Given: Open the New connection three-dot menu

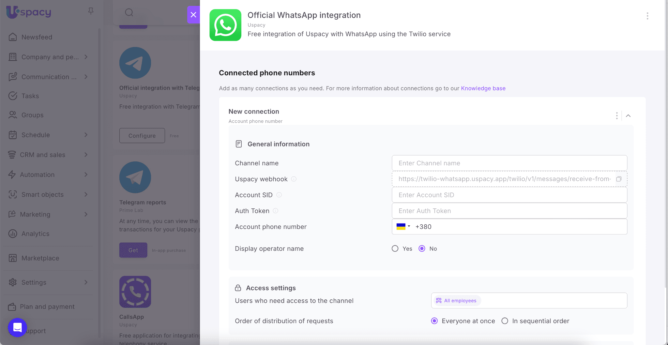Looking at the screenshot, I should [617, 116].
